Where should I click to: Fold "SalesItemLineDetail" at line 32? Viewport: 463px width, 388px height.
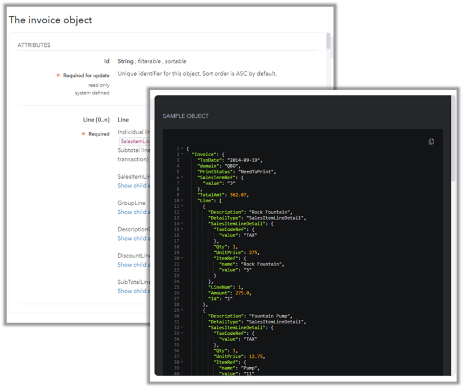point(182,327)
